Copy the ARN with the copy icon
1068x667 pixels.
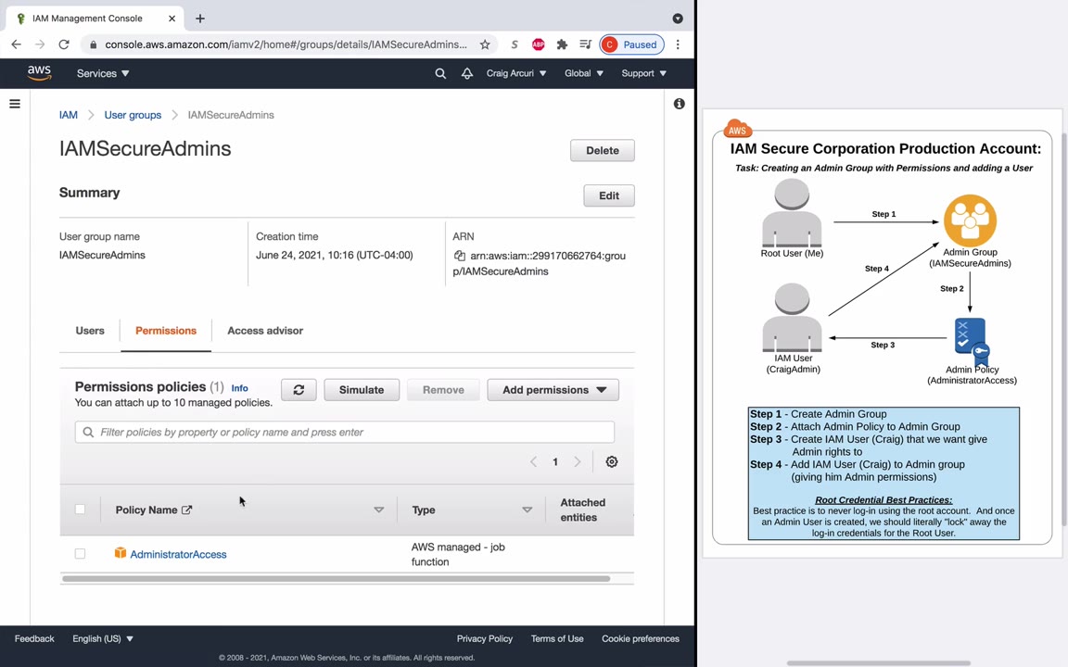[460, 256]
